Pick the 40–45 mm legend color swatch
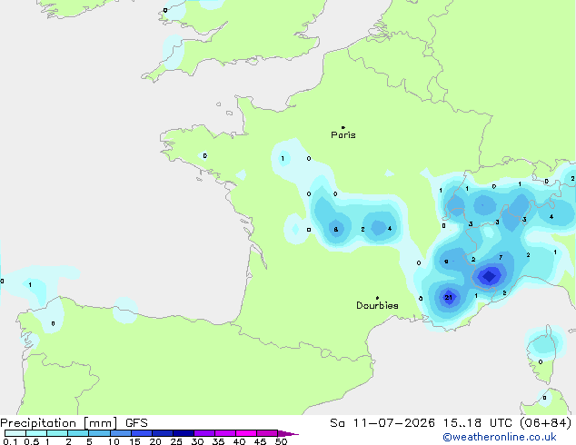The height and width of the screenshot is (445, 576). [246, 433]
